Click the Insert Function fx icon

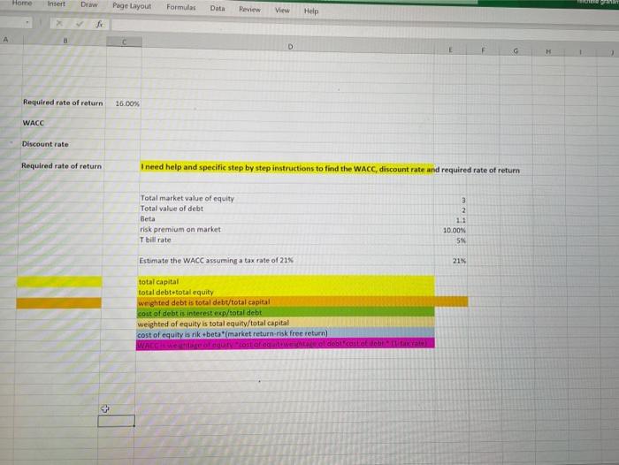[99, 24]
